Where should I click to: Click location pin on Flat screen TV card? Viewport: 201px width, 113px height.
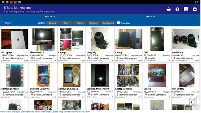tap(32, 58)
